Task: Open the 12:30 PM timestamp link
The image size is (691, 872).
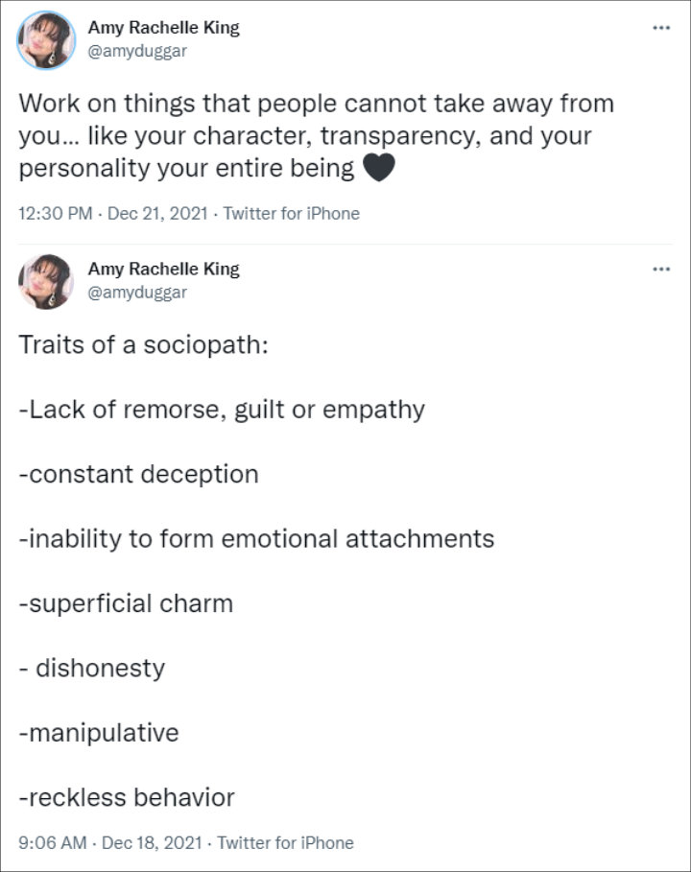Action: coord(55,214)
